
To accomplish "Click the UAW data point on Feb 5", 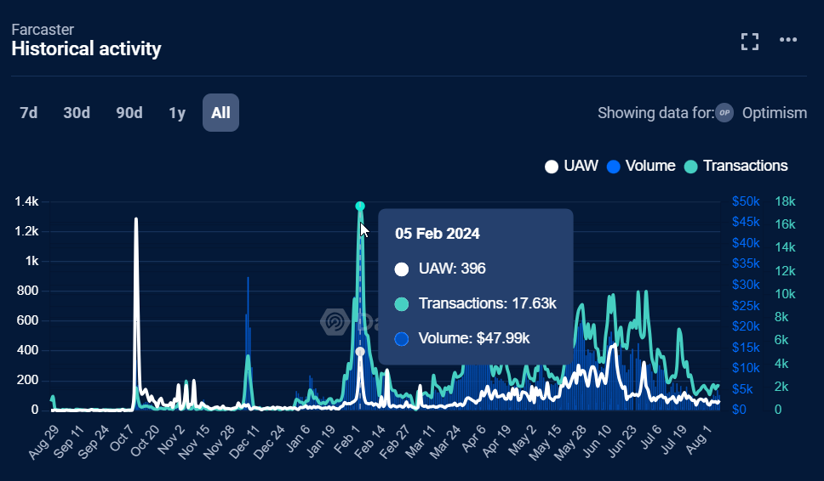I will pyautogui.click(x=360, y=352).
